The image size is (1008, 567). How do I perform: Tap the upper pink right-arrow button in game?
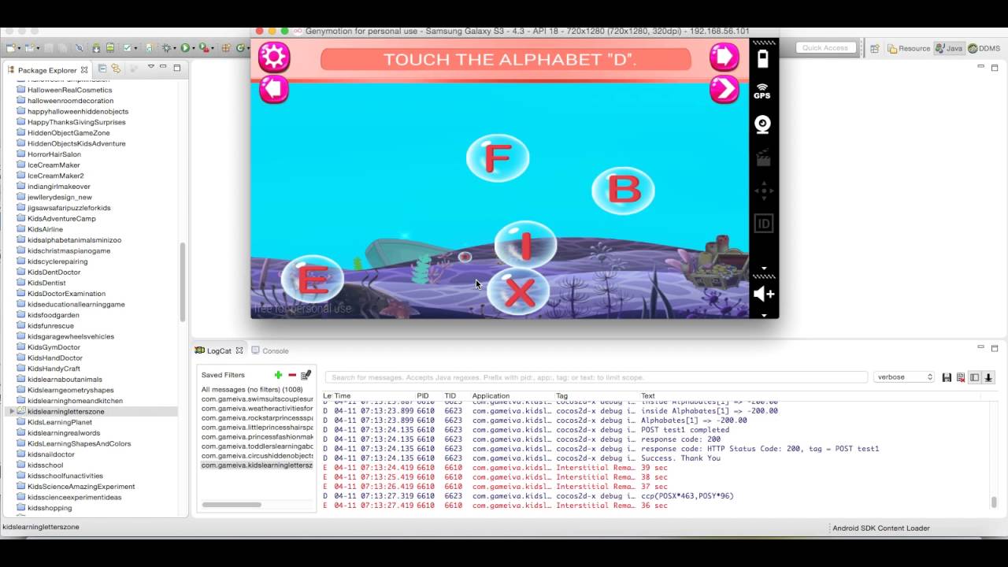[x=724, y=57]
